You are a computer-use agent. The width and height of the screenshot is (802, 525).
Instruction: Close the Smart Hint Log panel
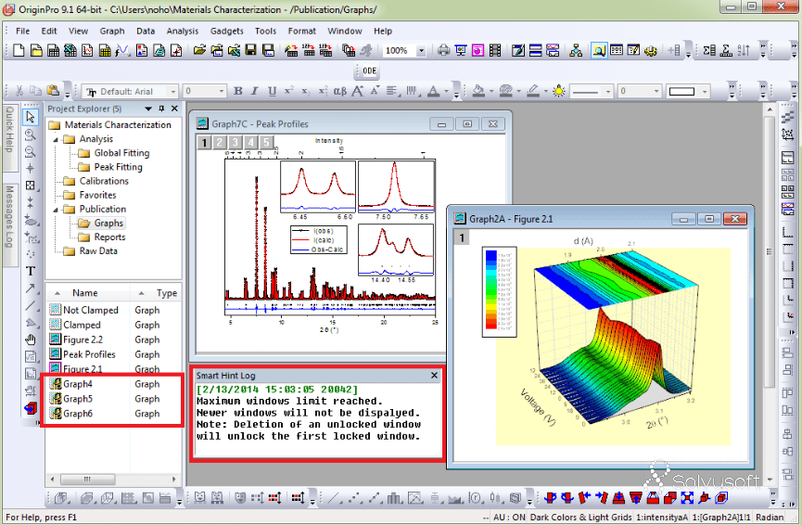click(434, 375)
